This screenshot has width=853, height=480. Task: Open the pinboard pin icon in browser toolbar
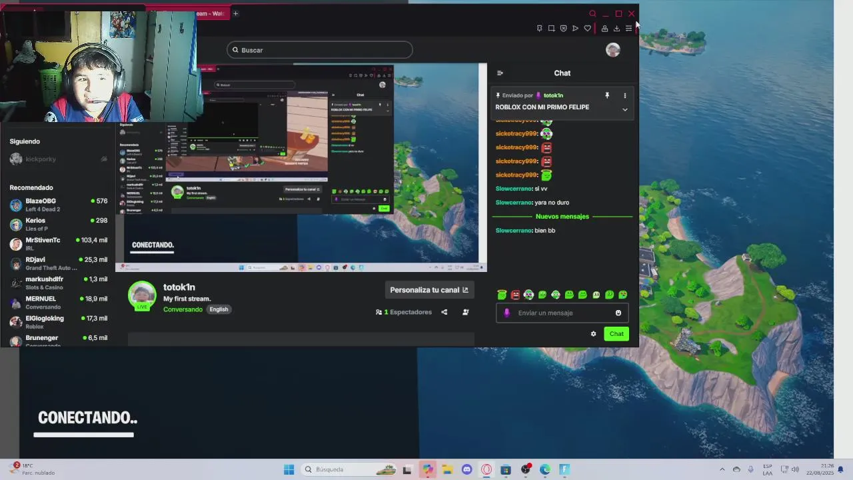coord(539,28)
